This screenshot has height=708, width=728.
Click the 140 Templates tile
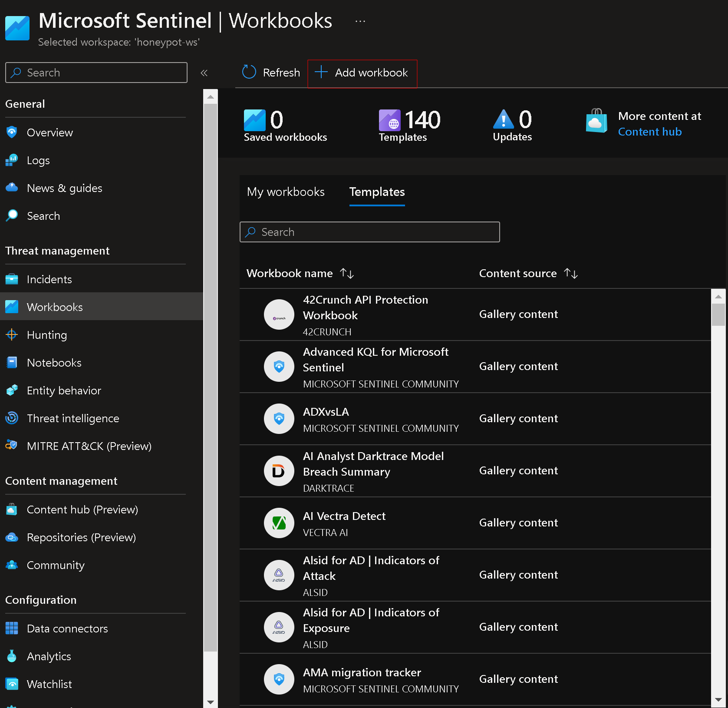point(409,126)
